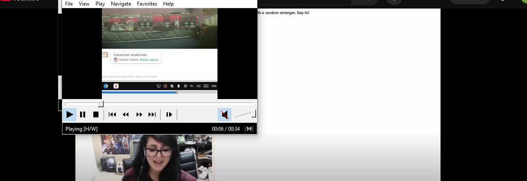Skip to next file with Next button
The width and height of the screenshot is (527, 181).
[x=152, y=114]
